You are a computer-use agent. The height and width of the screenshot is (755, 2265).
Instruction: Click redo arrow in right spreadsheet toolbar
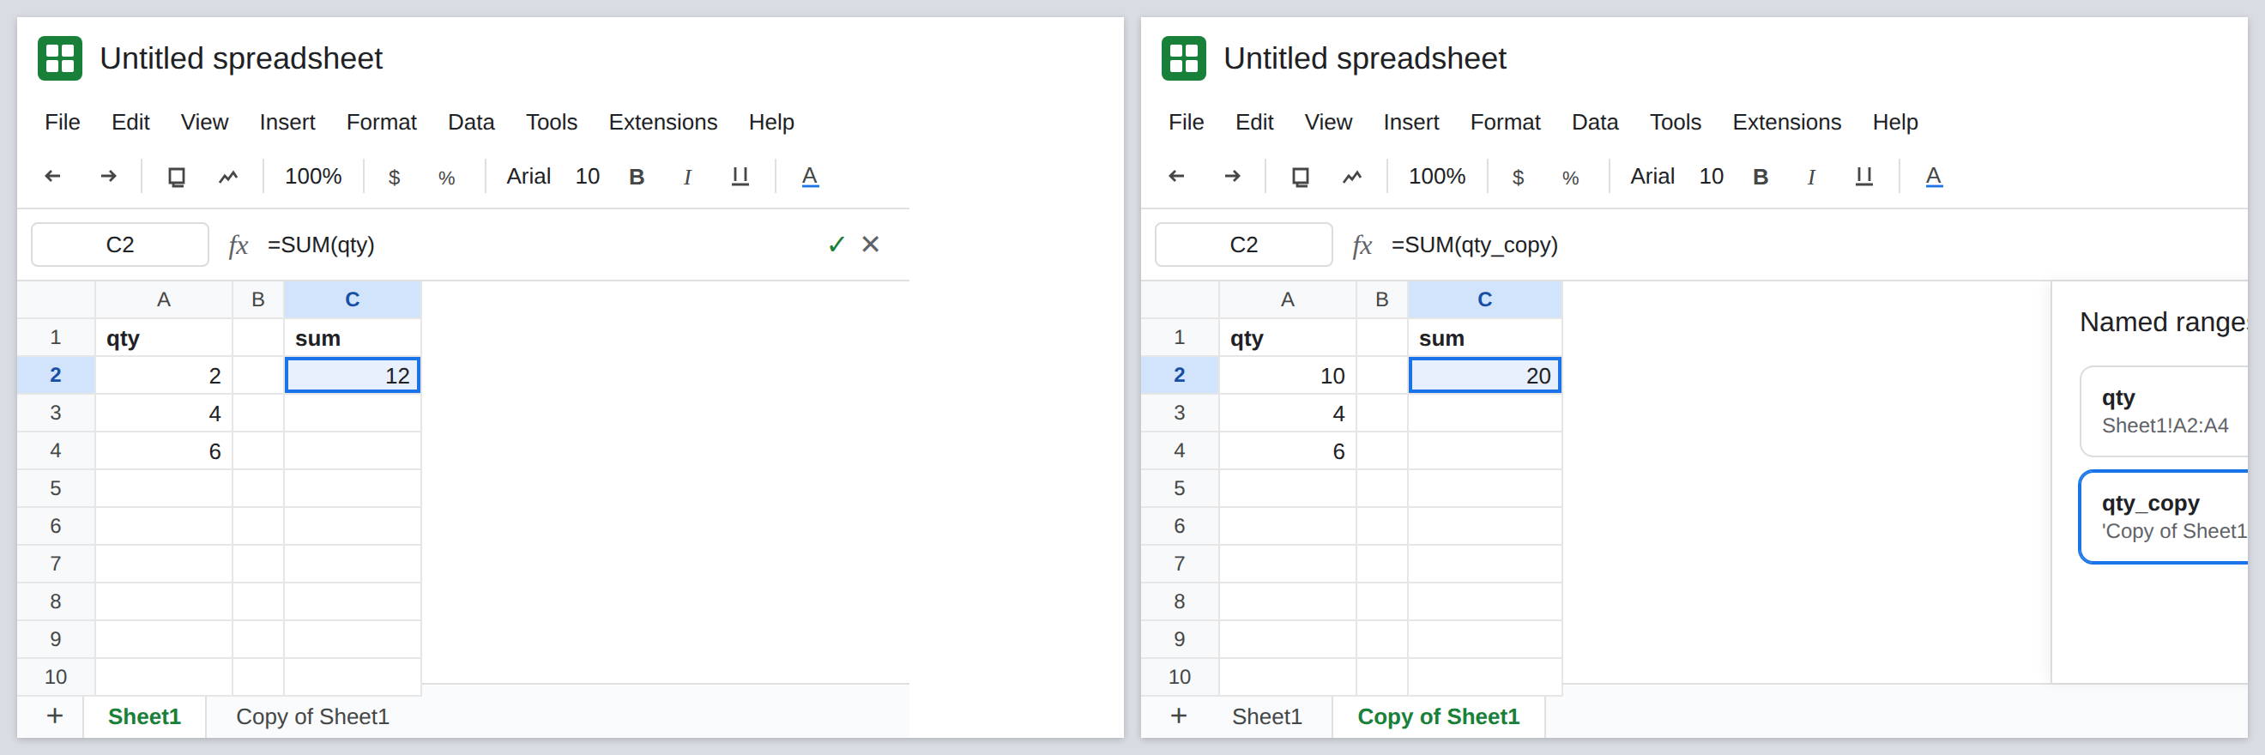1232,177
